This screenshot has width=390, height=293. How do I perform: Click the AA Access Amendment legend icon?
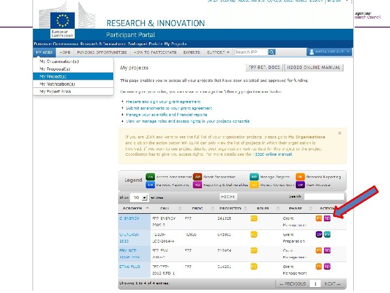(150, 177)
